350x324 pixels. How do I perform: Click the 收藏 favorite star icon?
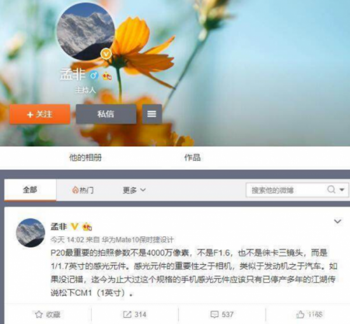pos(39,314)
